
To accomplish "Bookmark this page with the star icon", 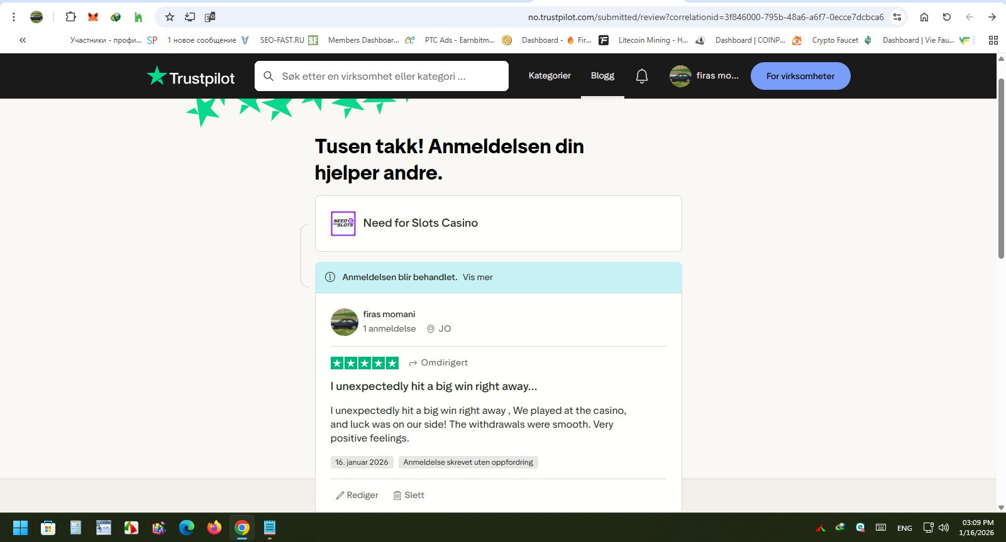I will (x=169, y=17).
